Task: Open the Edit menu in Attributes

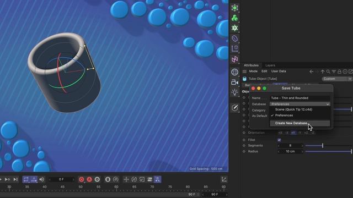Action: tap(264, 71)
